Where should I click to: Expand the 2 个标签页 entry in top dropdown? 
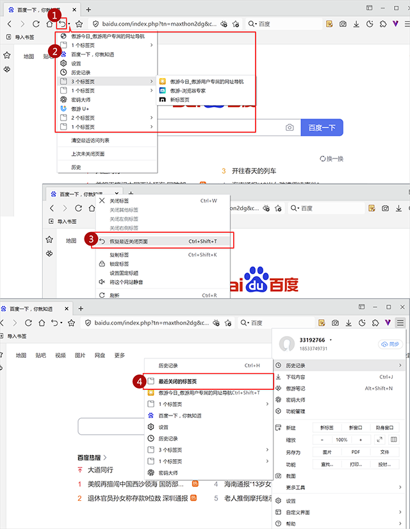[106, 118]
